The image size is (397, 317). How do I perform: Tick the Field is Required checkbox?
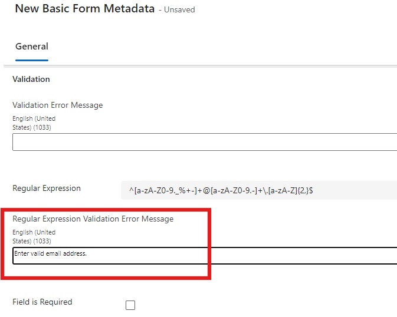(130, 305)
